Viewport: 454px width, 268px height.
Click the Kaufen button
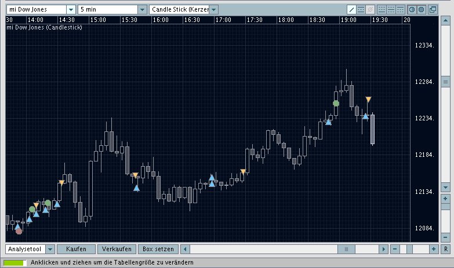click(76, 249)
